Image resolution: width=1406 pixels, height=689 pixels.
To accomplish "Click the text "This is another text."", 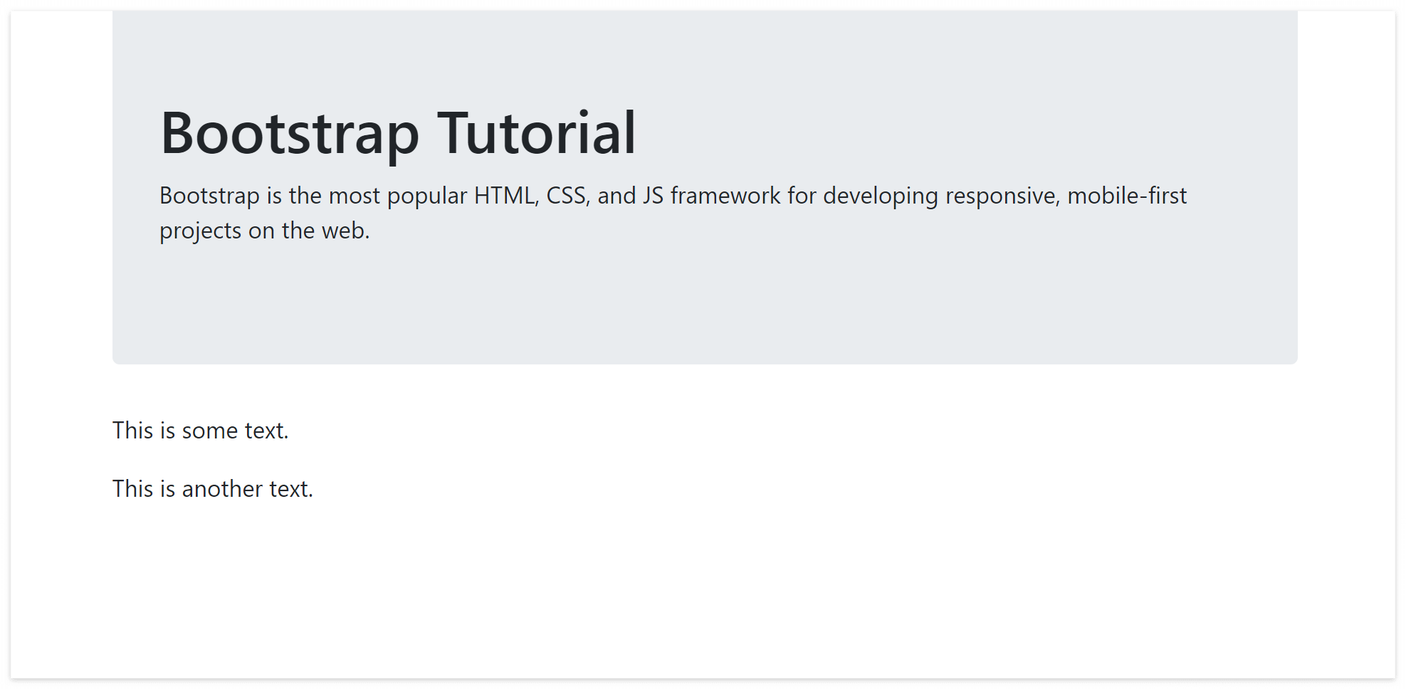I will tap(212, 489).
